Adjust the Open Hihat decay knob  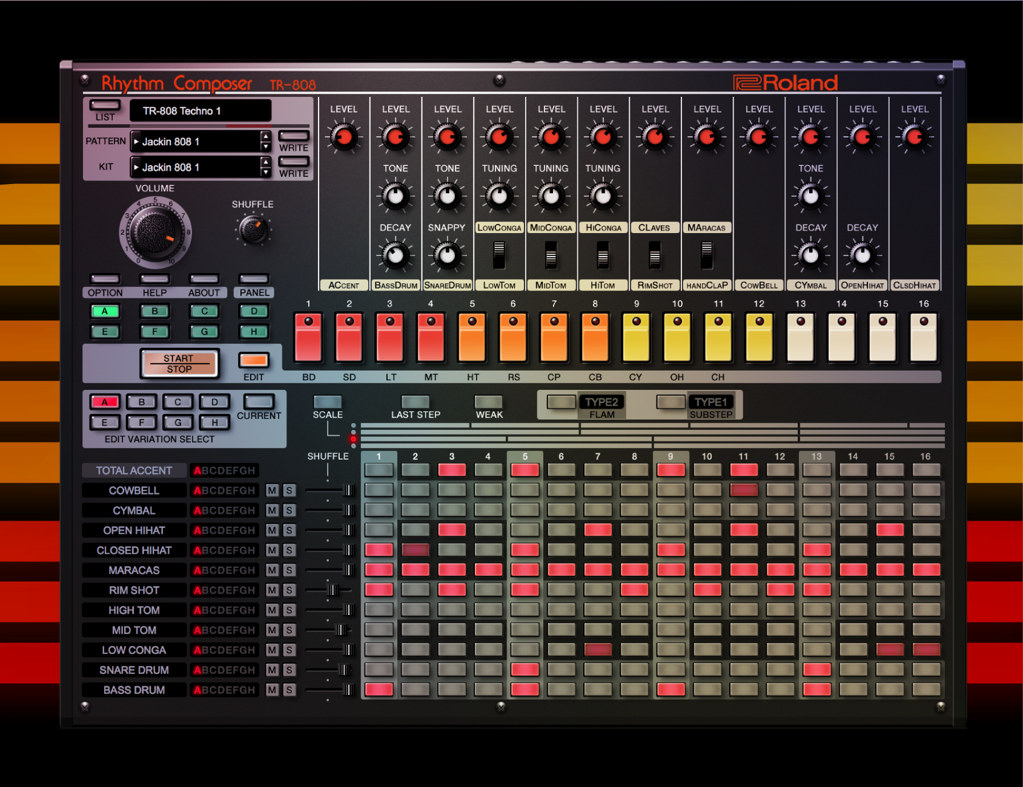862,255
